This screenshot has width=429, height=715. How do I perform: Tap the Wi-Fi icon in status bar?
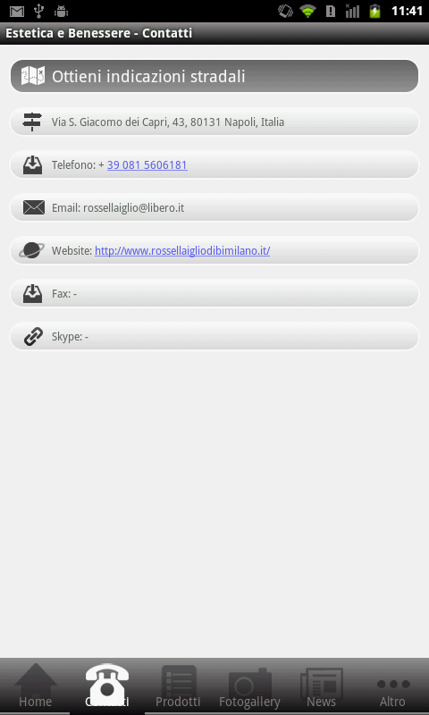click(x=308, y=11)
